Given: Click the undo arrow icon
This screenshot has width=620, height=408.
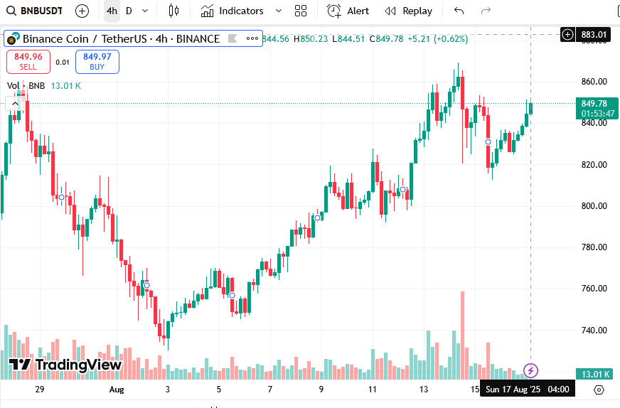Looking at the screenshot, I should [459, 11].
